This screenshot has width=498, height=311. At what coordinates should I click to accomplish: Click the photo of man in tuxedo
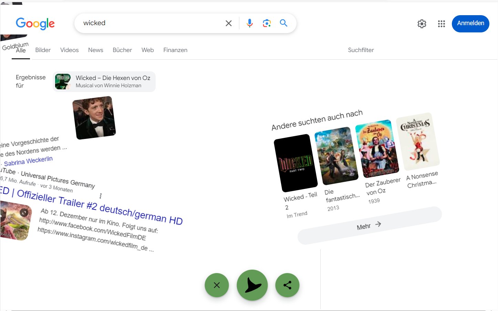tap(94, 118)
